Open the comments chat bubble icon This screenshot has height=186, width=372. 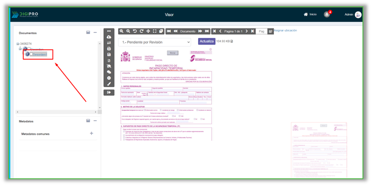click(109, 72)
